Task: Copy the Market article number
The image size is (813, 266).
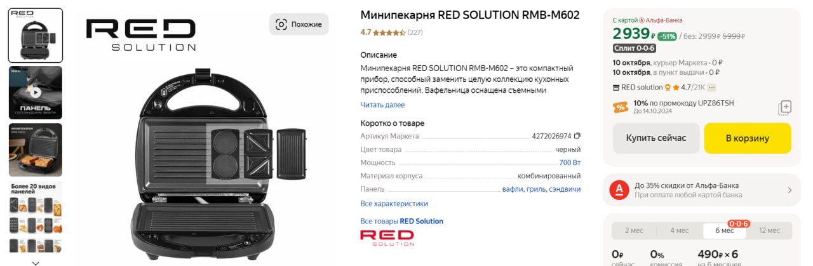Action: coord(577,136)
